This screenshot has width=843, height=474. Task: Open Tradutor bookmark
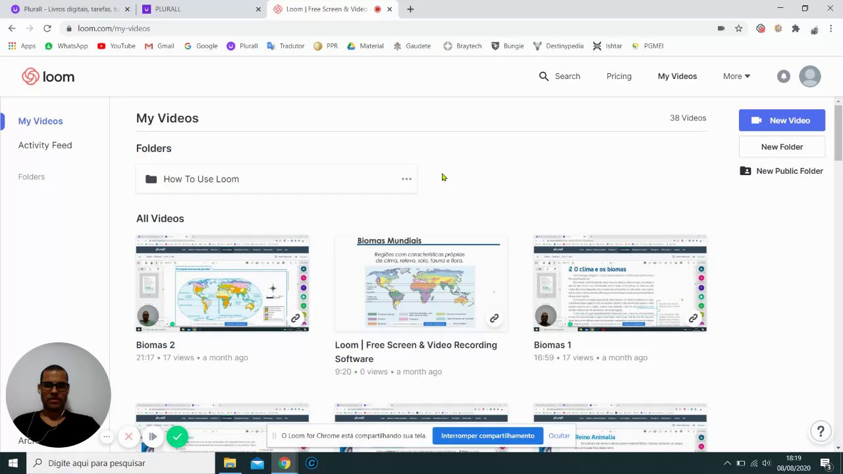click(x=285, y=46)
